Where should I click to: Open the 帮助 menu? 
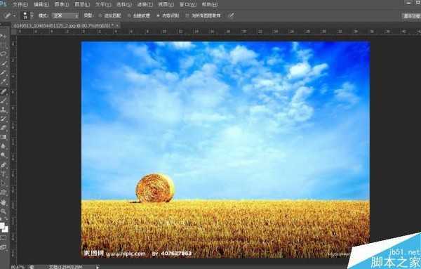(x=210, y=5)
